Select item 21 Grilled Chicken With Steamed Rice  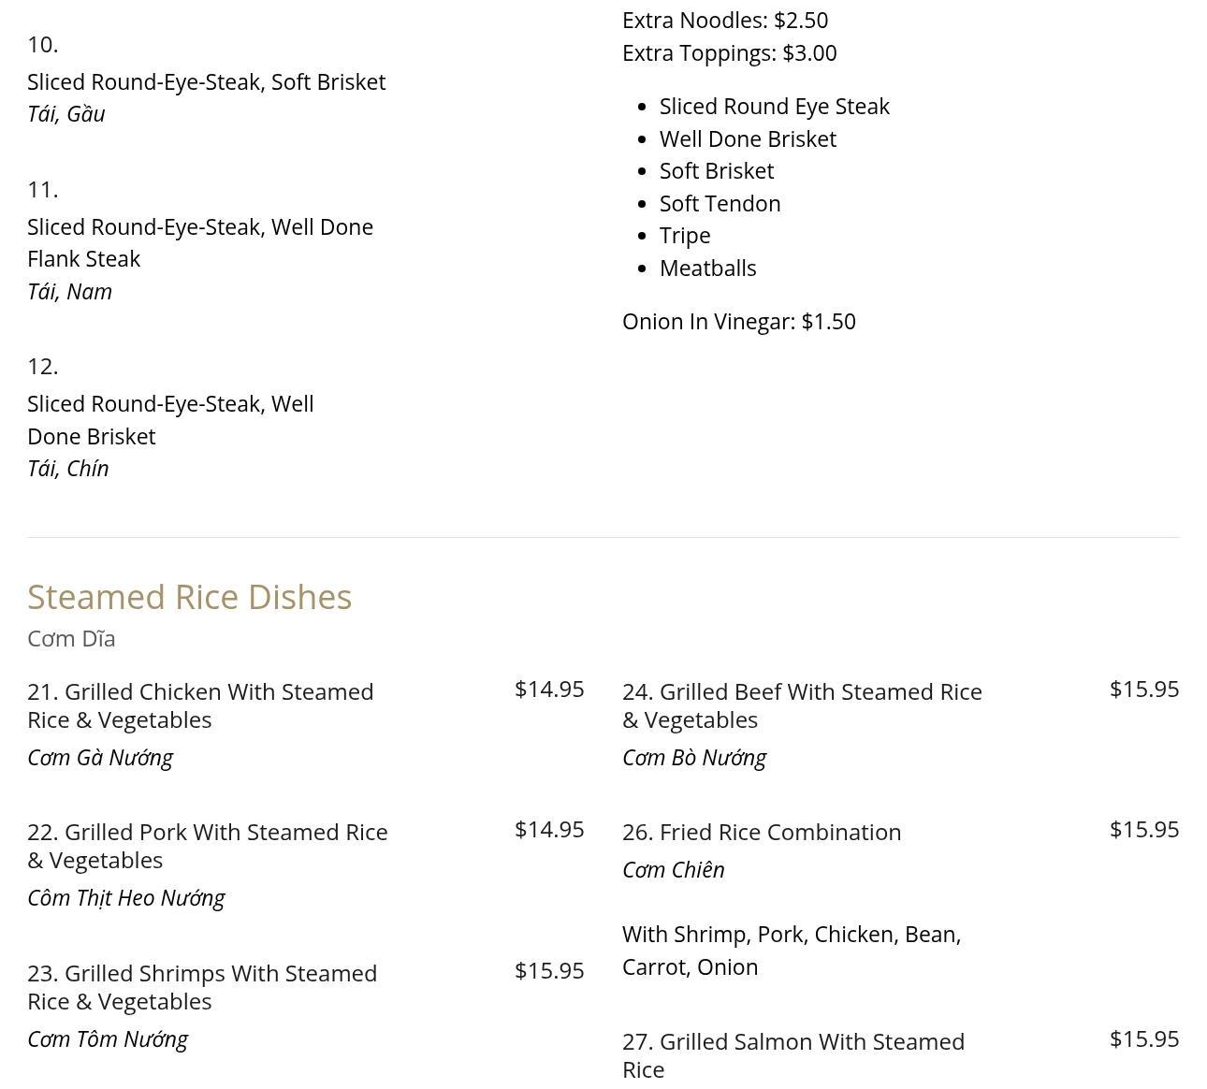coord(200,705)
